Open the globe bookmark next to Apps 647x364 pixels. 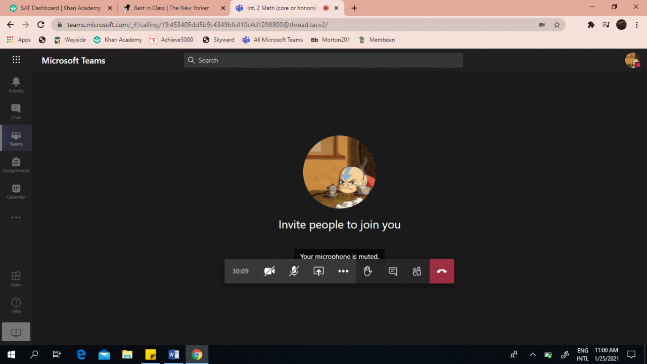[42, 40]
